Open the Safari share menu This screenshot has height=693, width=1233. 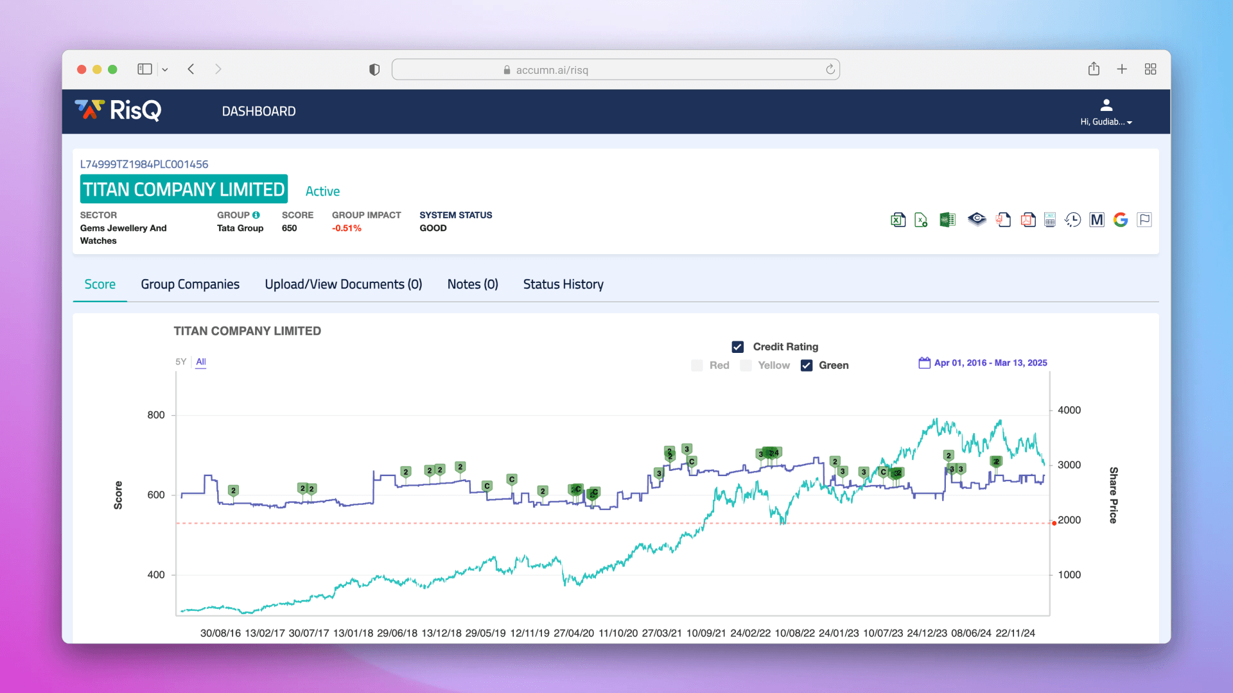pos(1094,69)
